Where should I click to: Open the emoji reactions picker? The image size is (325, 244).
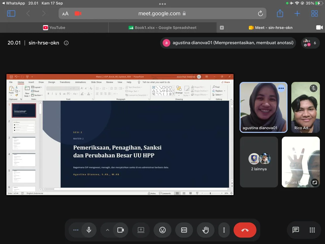tap(162, 230)
